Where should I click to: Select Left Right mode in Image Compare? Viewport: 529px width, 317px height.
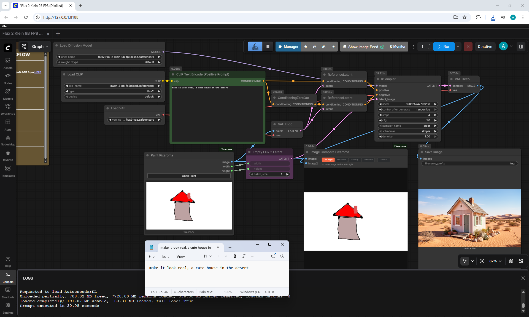point(328,160)
